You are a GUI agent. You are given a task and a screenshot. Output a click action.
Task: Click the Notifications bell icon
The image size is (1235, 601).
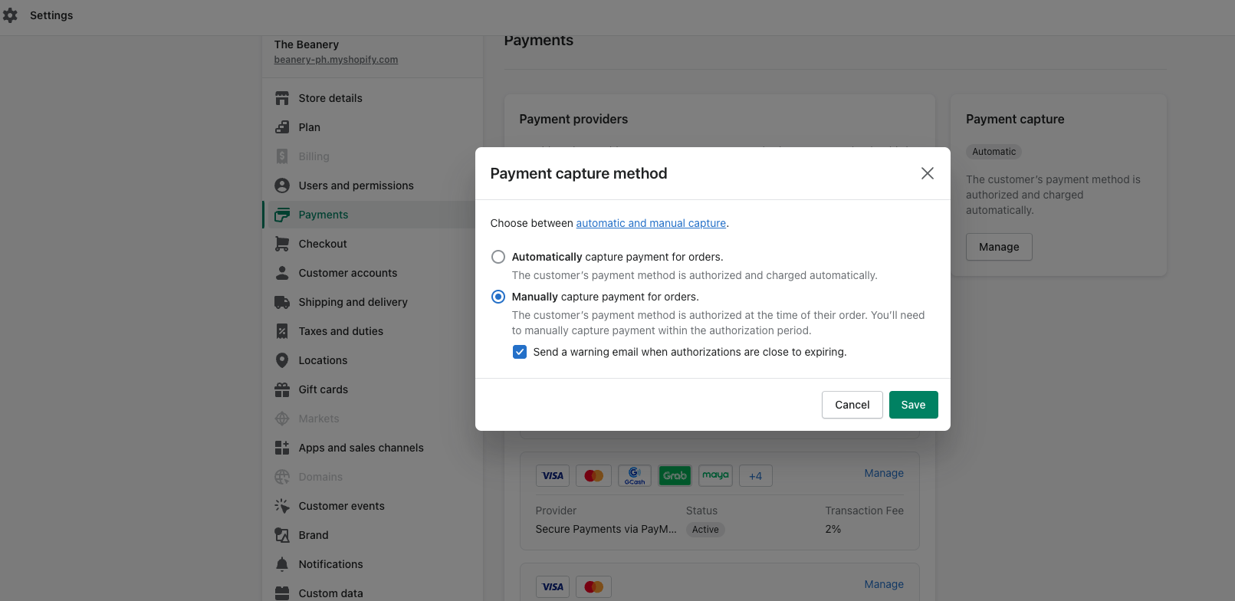coord(282,564)
